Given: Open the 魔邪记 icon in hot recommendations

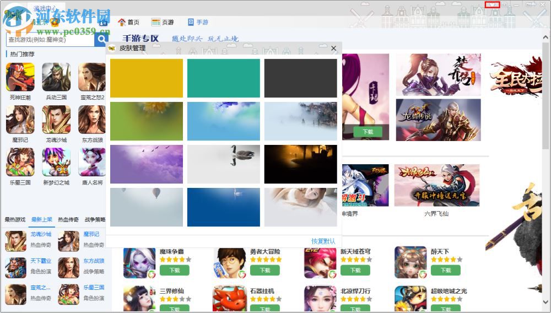Looking at the screenshot, I should click(20, 120).
